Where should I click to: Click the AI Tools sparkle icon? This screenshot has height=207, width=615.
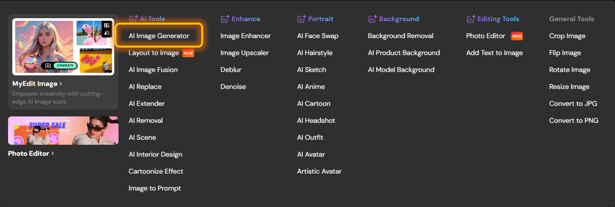133,19
